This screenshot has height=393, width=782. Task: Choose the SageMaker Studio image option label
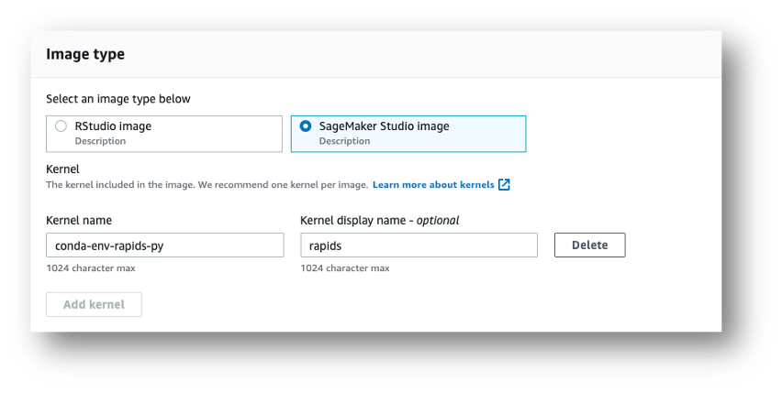pyautogui.click(x=384, y=126)
